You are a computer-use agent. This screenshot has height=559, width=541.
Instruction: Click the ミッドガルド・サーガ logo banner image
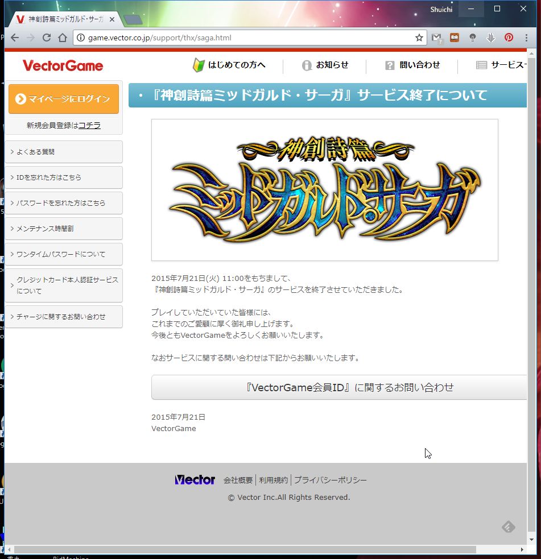tap(324, 190)
